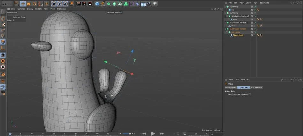
Task: Switch to Soft Selection tab
Action: click(x=256, y=88)
